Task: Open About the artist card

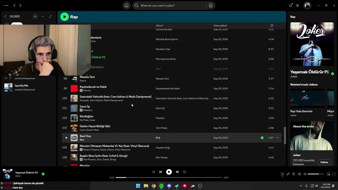Action: coord(312,144)
